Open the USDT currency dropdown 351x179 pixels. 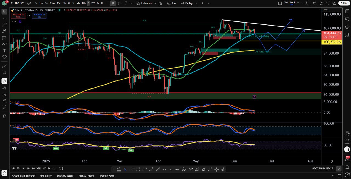(332, 10)
